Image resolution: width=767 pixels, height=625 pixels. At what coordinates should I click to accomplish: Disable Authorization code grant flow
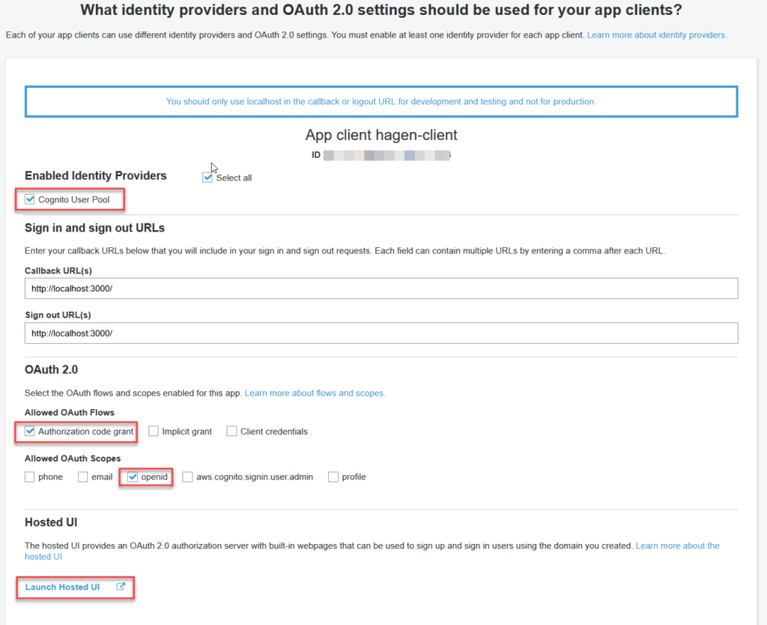30,431
